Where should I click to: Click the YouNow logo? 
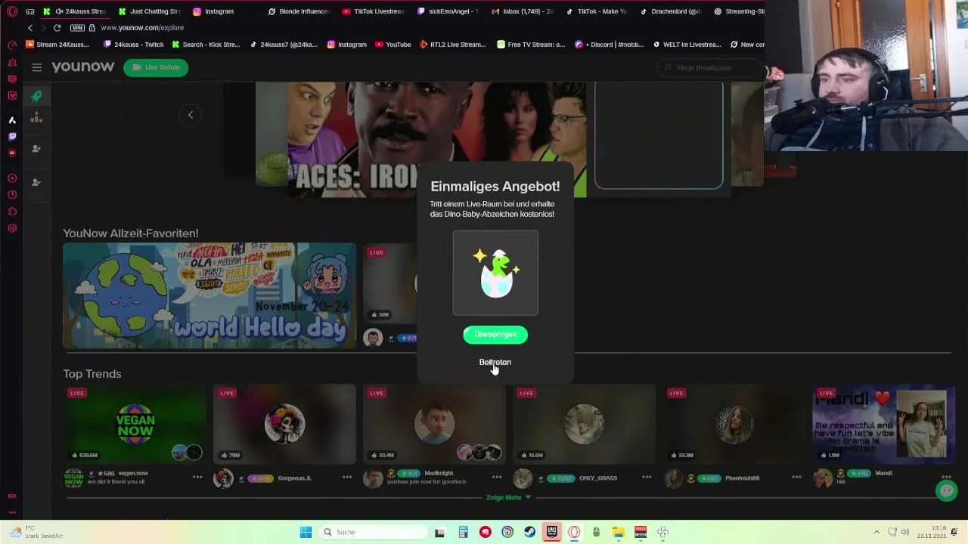coord(83,67)
